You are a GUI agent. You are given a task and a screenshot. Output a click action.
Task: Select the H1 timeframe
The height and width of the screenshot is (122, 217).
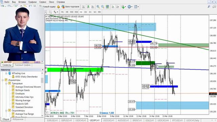pos(81,12)
